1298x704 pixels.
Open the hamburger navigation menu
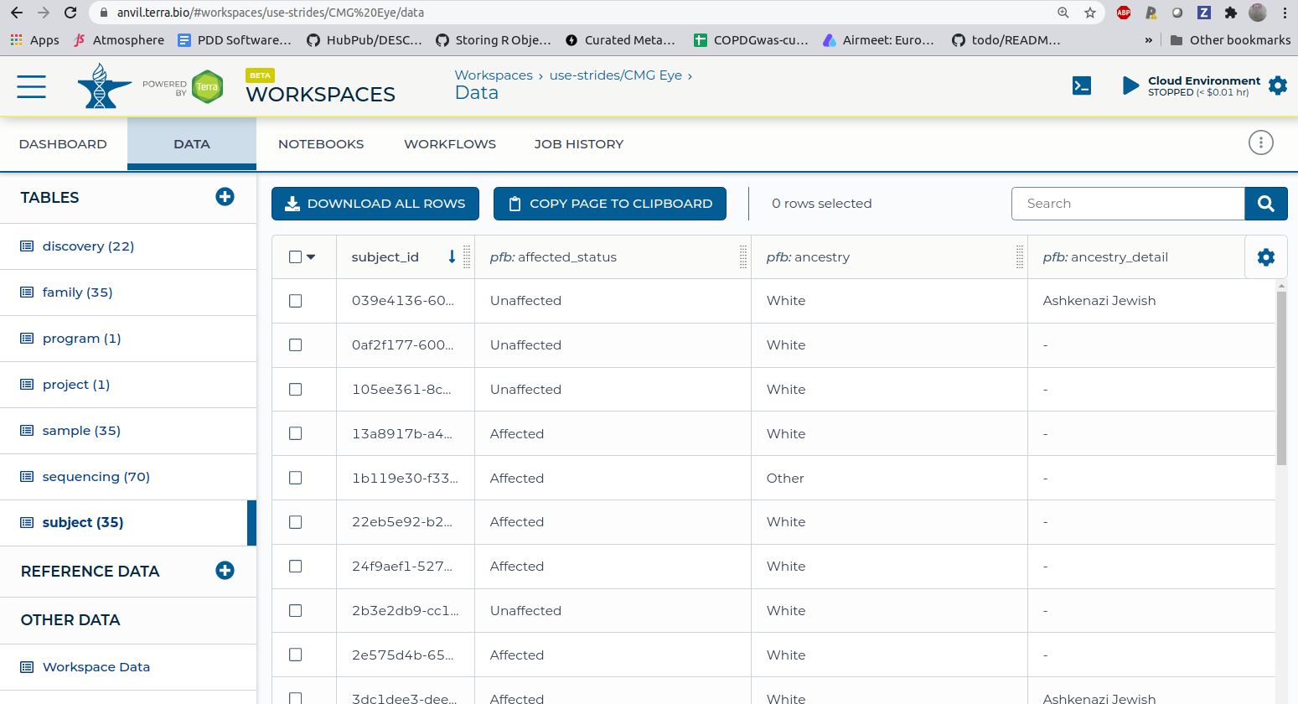(32, 86)
